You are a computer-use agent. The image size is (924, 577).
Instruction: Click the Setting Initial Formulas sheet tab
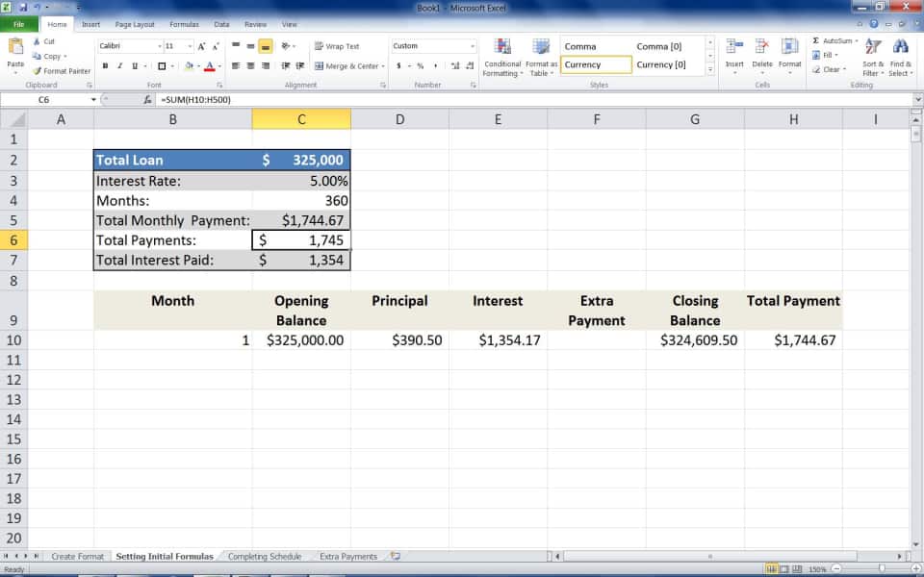pos(166,556)
